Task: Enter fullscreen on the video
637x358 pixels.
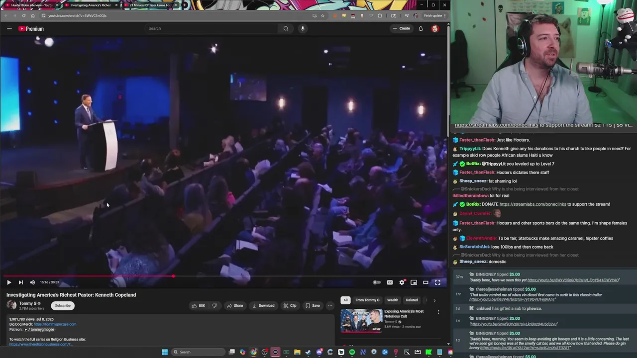Action: tap(437, 282)
